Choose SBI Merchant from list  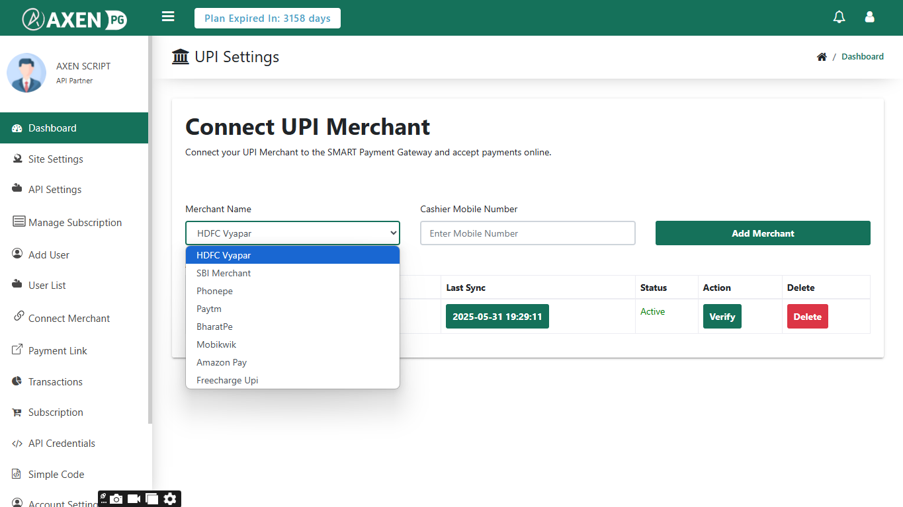pos(292,273)
